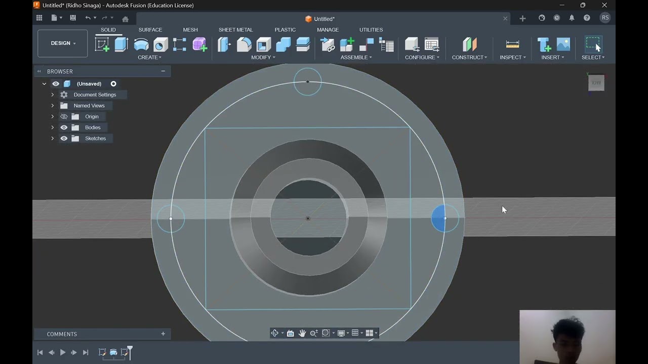This screenshot has height=364, width=648.
Task: Select the Press Pull tool
Action: tap(224, 44)
